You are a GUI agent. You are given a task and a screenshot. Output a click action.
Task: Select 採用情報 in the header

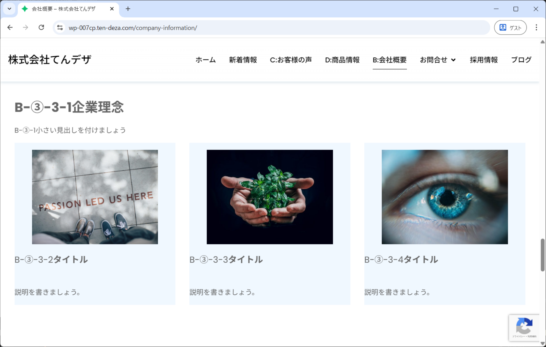[484, 60]
